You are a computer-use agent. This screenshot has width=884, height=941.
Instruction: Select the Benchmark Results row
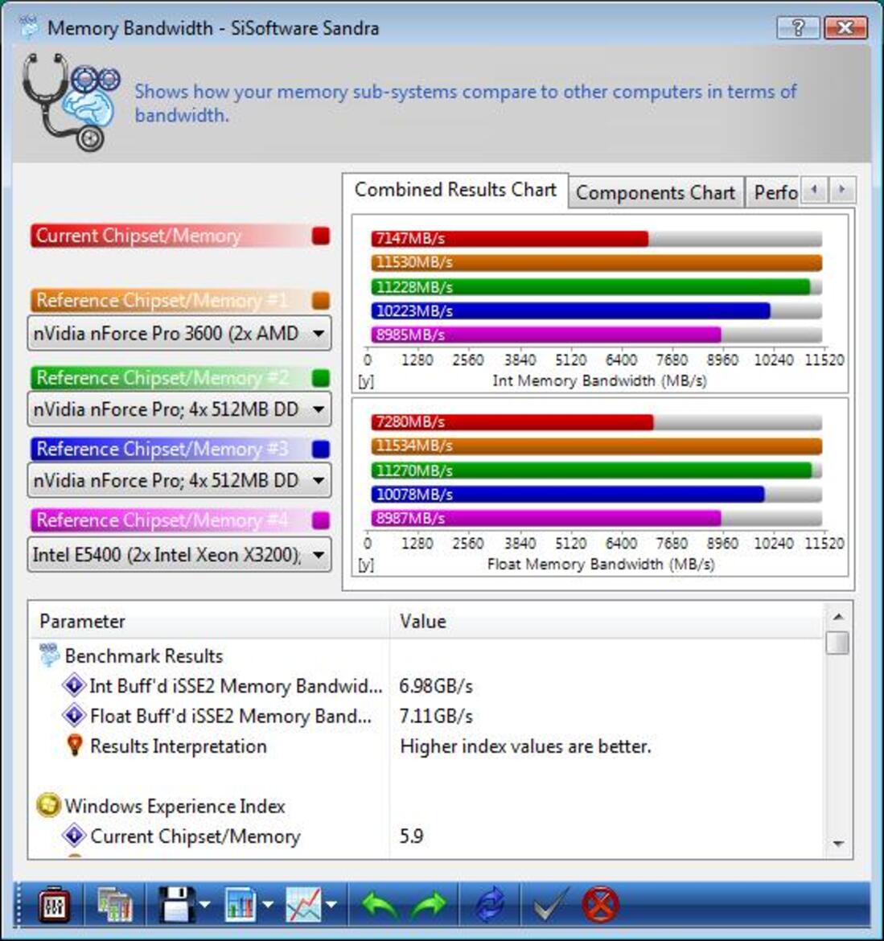426,655
